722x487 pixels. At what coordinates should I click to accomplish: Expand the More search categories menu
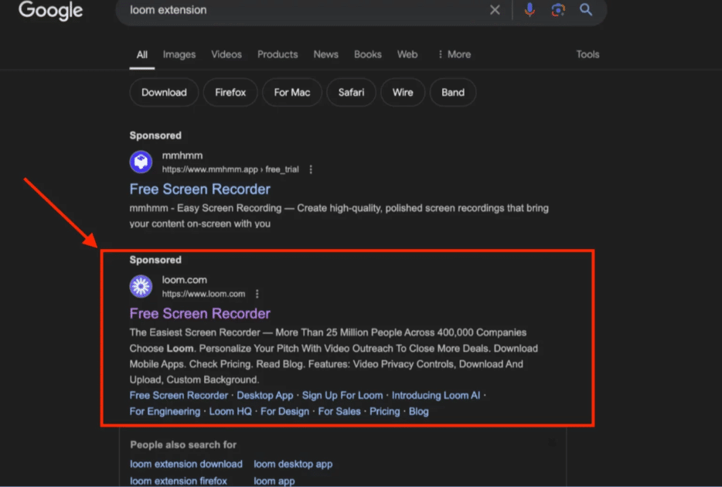click(453, 54)
